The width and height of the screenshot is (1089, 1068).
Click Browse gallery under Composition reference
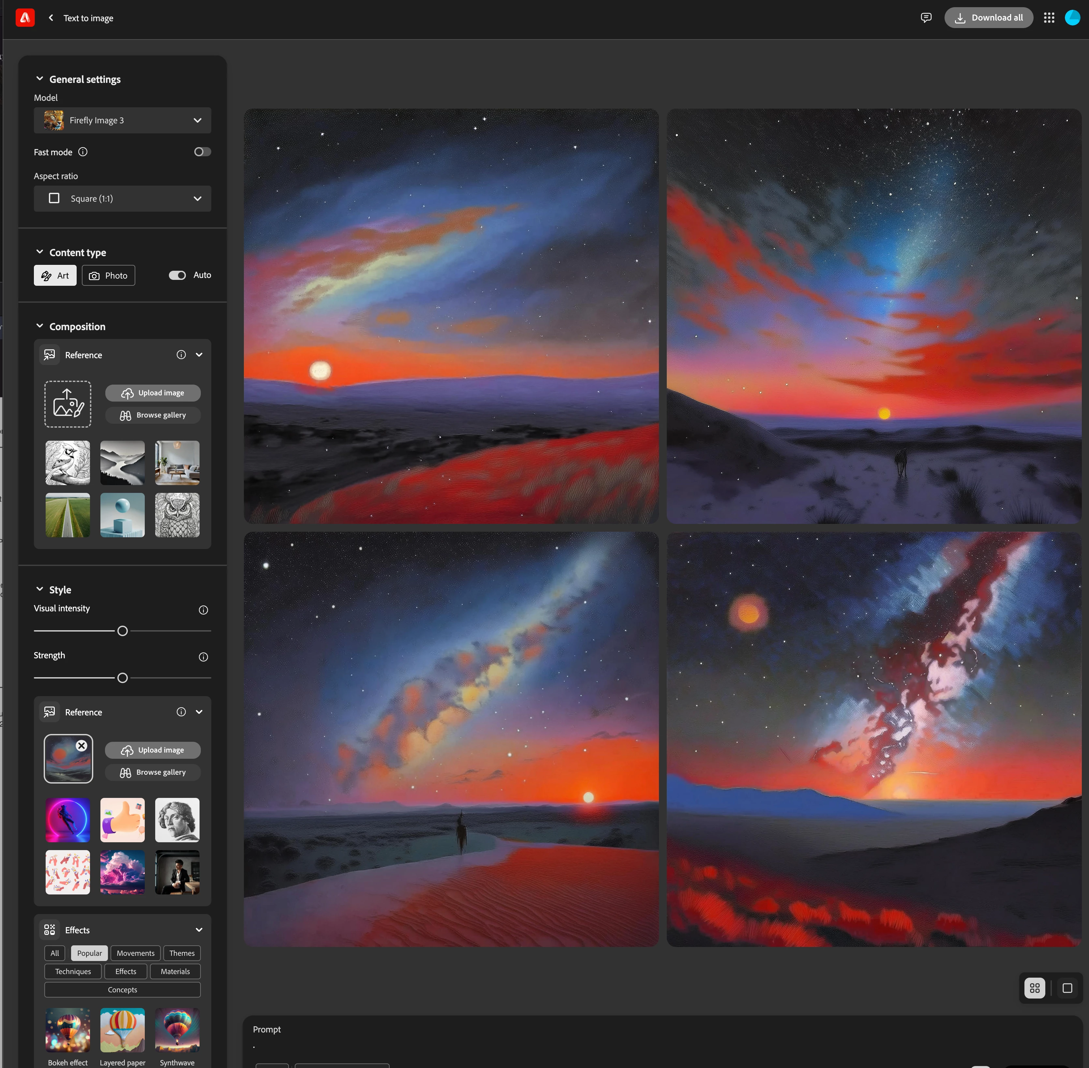[153, 415]
